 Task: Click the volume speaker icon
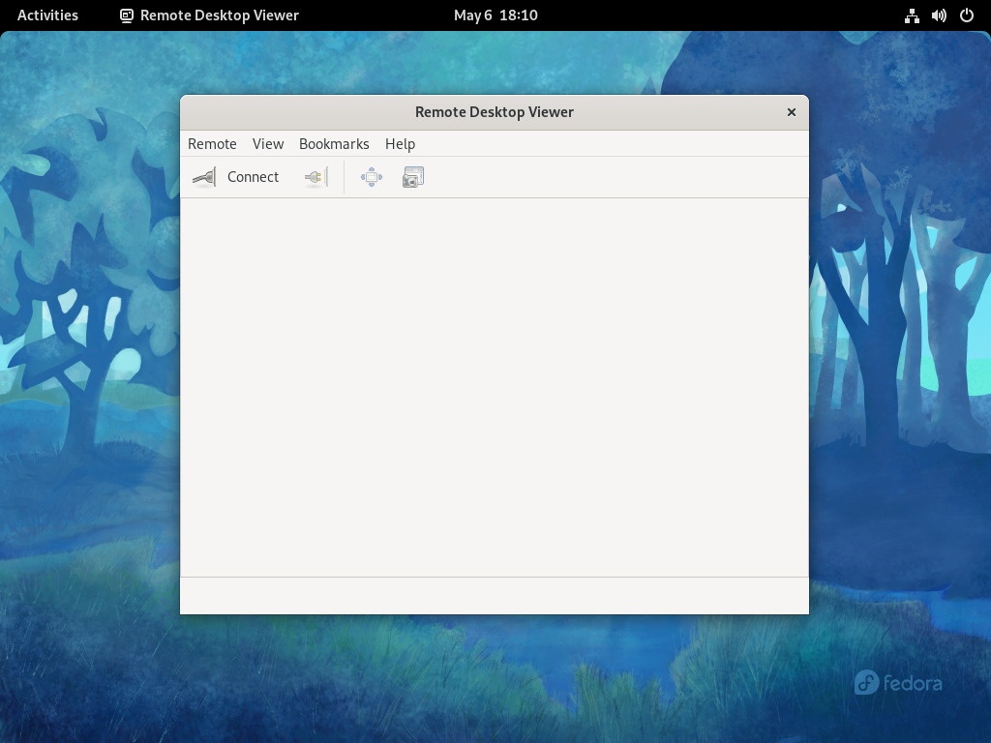pyautogui.click(x=939, y=15)
